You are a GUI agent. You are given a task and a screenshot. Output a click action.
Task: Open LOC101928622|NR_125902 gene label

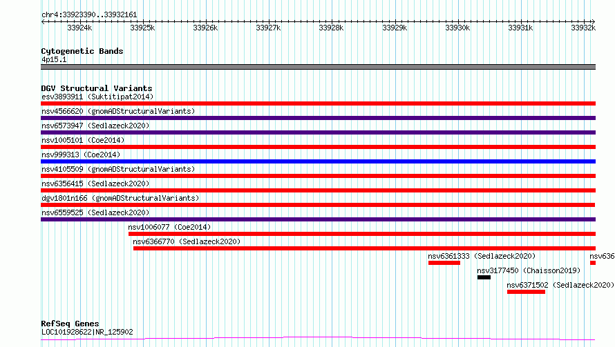coord(87,332)
